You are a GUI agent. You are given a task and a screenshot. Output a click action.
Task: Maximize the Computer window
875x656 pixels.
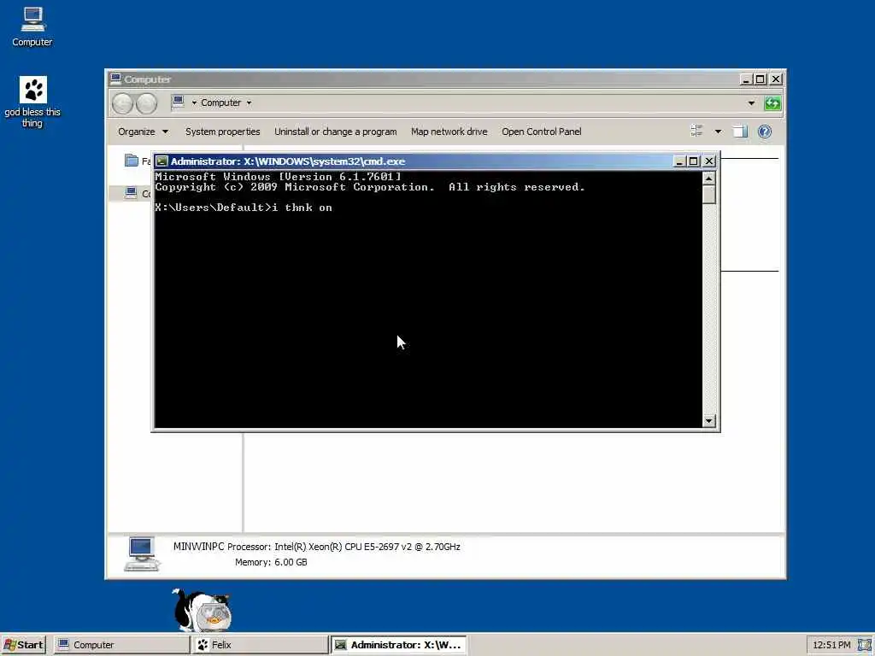tap(760, 79)
